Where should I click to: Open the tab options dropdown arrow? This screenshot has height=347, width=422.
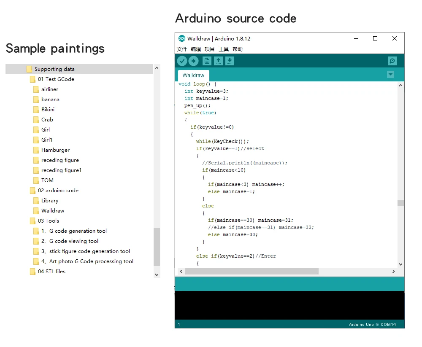[x=390, y=75]
